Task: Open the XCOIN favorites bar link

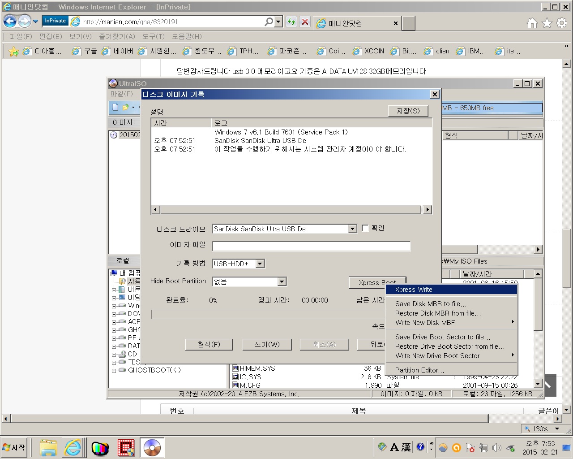Action: tap(368, 52)
